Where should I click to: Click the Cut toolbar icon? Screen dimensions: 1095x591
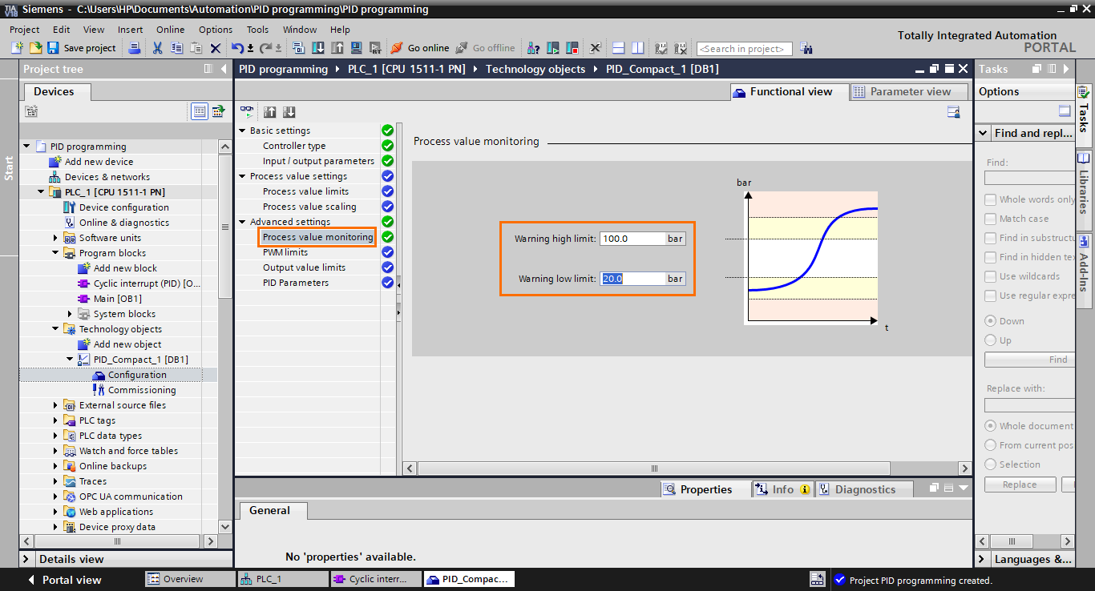pyautogui.click(x=157, y=48)
